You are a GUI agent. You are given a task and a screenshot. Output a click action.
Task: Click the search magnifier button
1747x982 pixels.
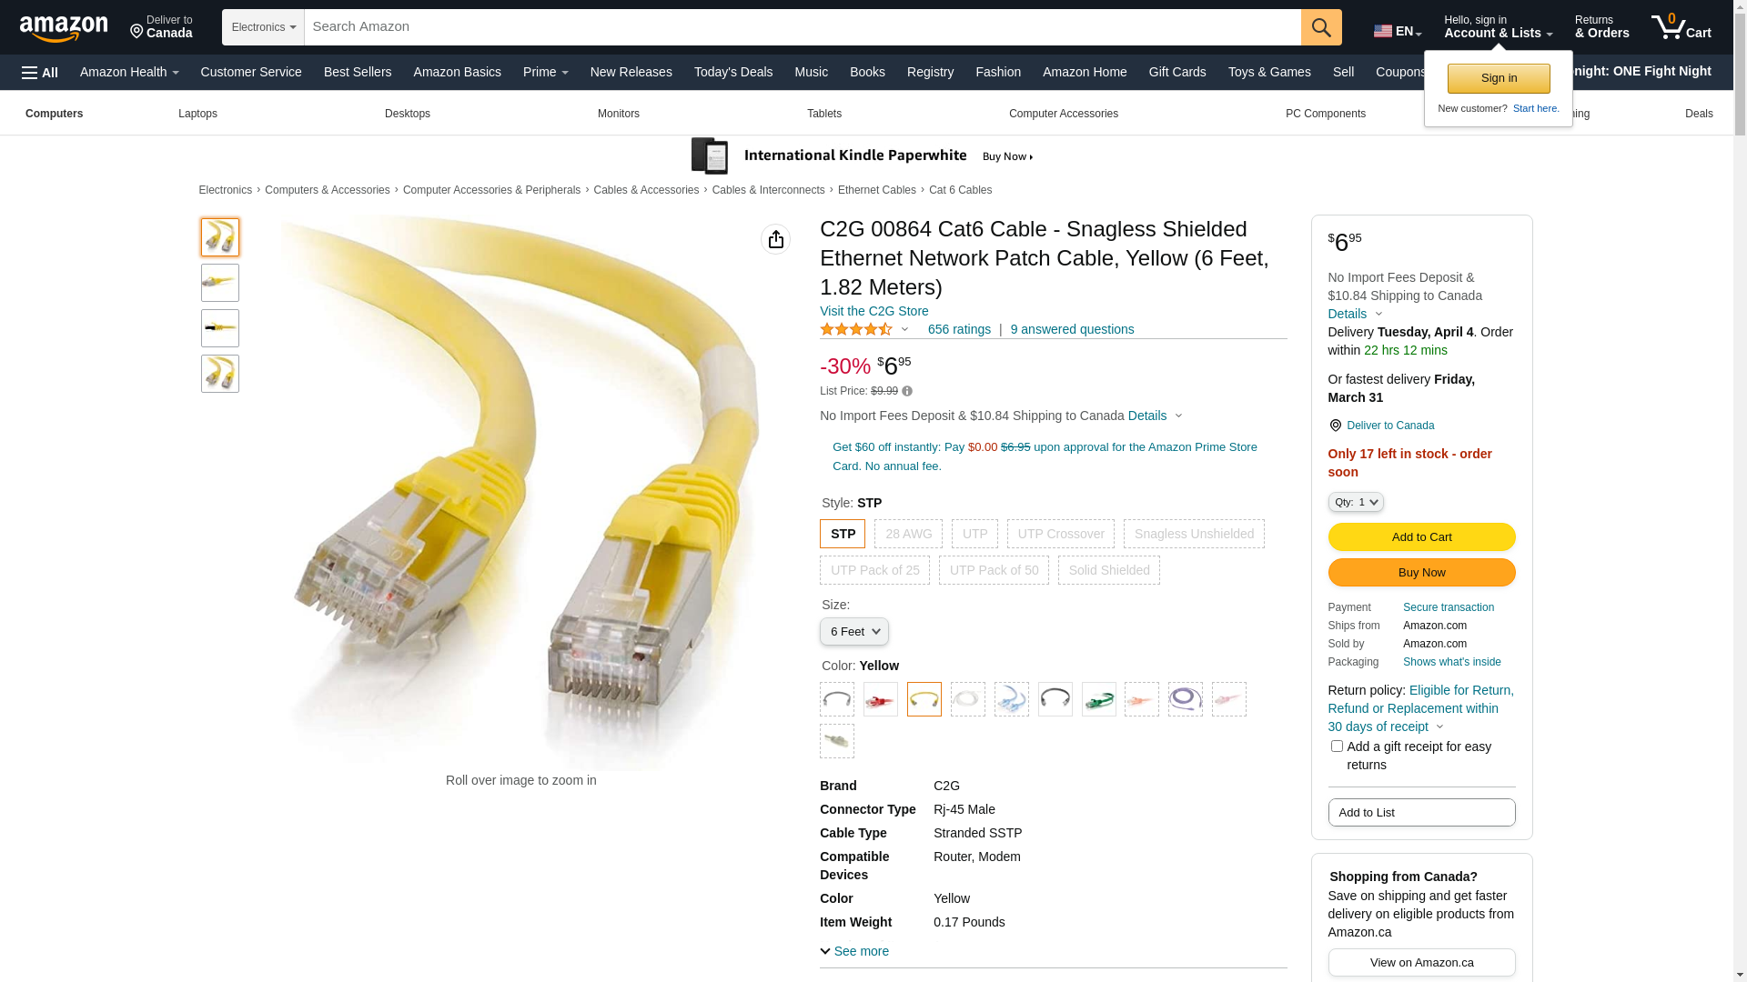(1321, 27)
